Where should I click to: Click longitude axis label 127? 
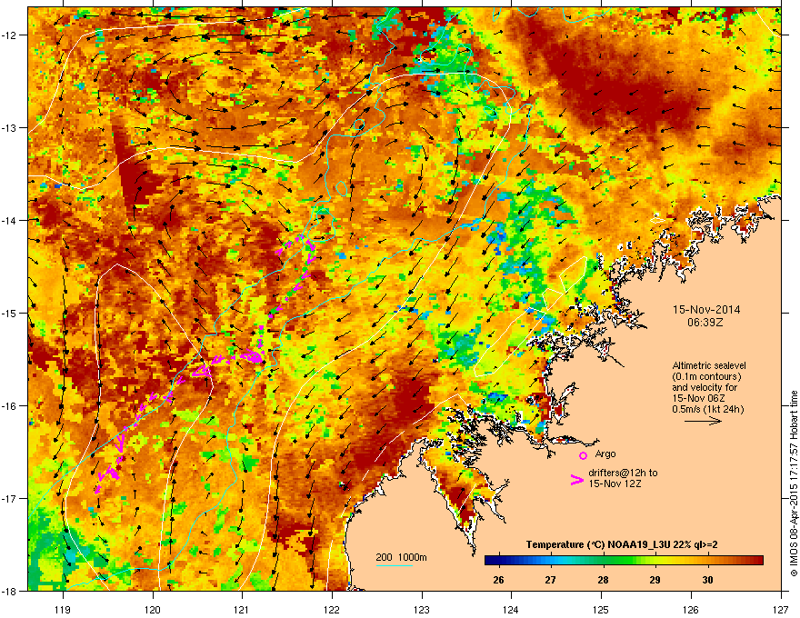781,609
